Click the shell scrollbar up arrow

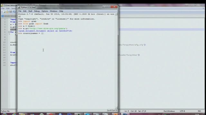[x=116, y=14]
